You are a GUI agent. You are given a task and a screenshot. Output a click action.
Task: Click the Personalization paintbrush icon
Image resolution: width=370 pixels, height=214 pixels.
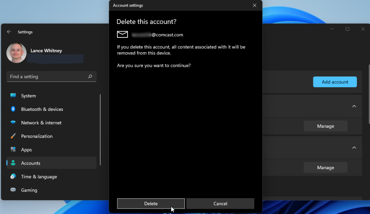13,136
